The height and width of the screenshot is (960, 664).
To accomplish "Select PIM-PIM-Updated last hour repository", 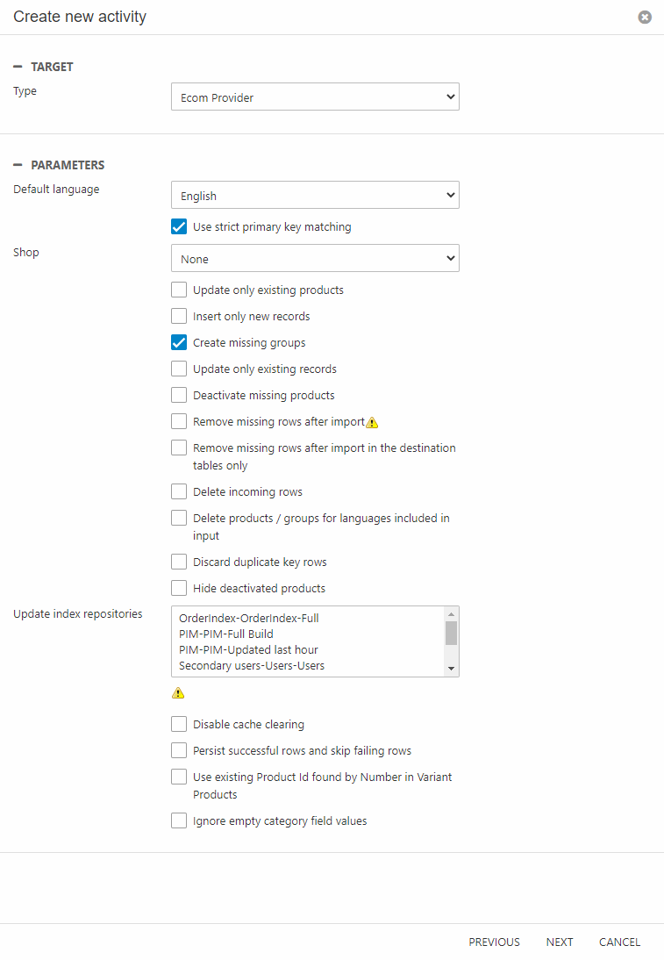I will tap(248, 650).
